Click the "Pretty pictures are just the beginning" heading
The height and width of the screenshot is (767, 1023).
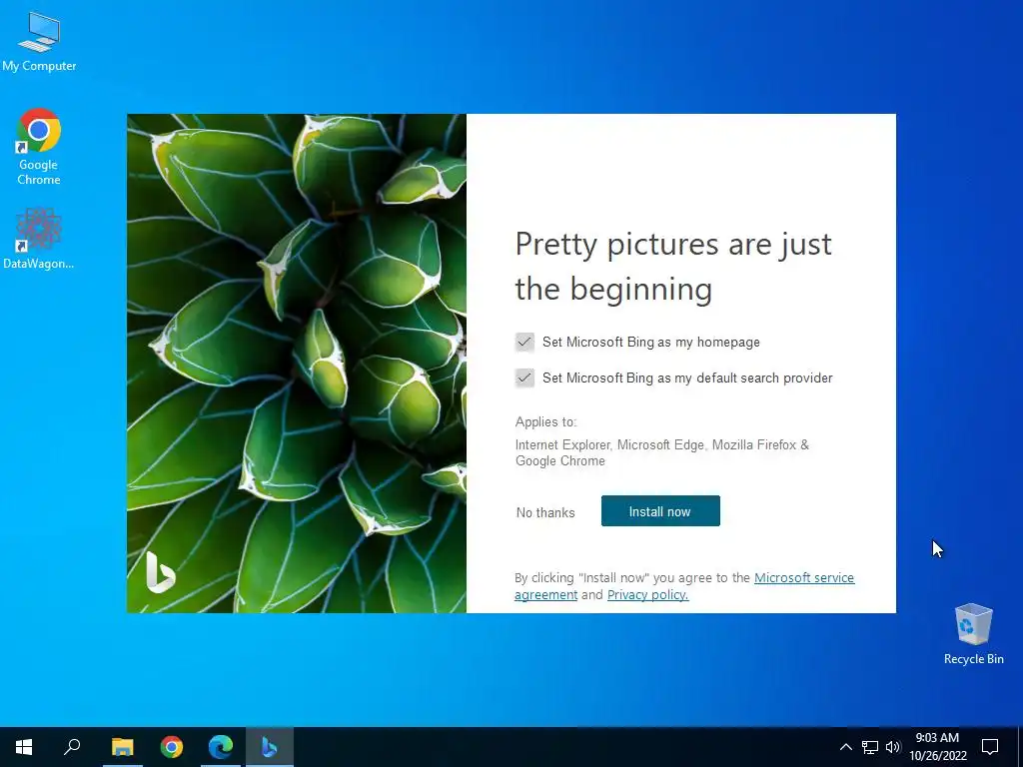pyautogui.click(x=673, y=266)
